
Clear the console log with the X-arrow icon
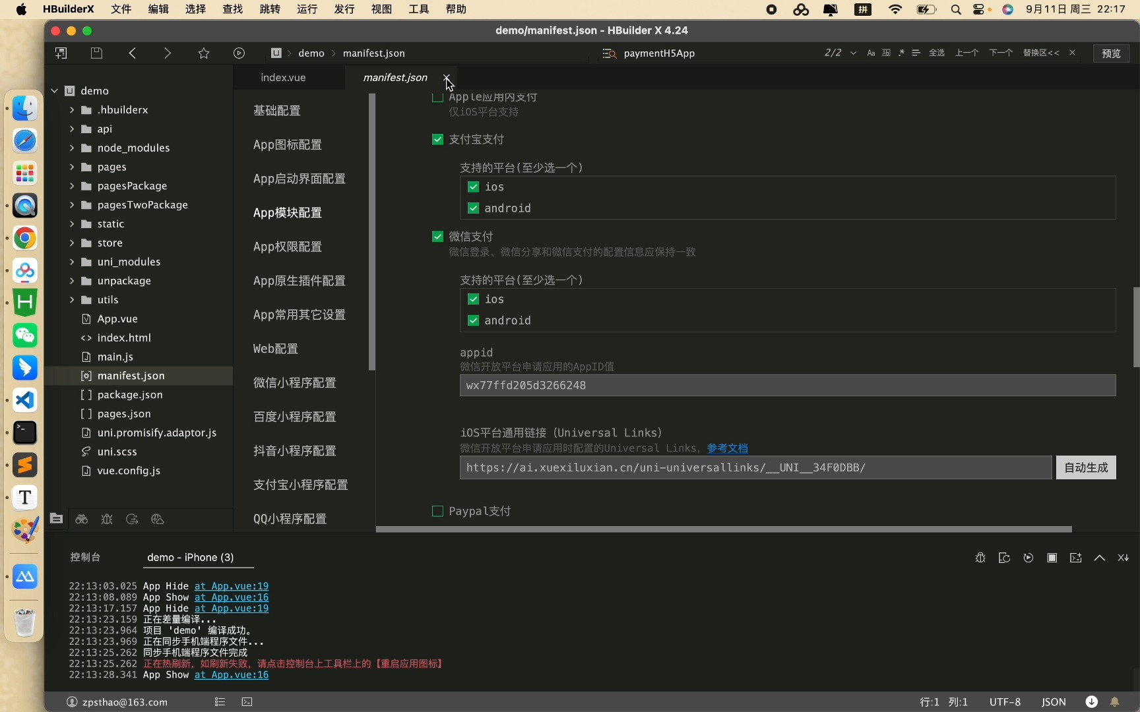click(x=1124, y=558)
